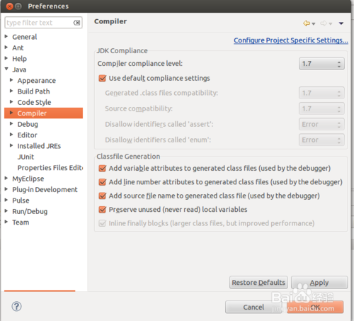Viewport: 354px width, 321px height.
Task: Select Java in preferences tree
Action: (19, 69)
